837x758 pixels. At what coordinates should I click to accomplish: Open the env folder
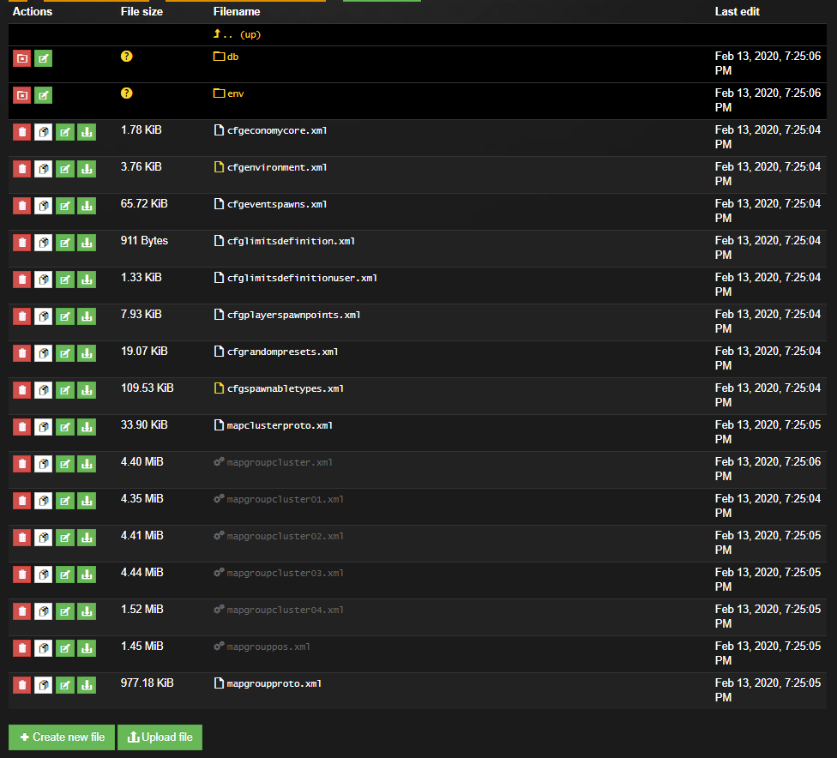[235, 93]
